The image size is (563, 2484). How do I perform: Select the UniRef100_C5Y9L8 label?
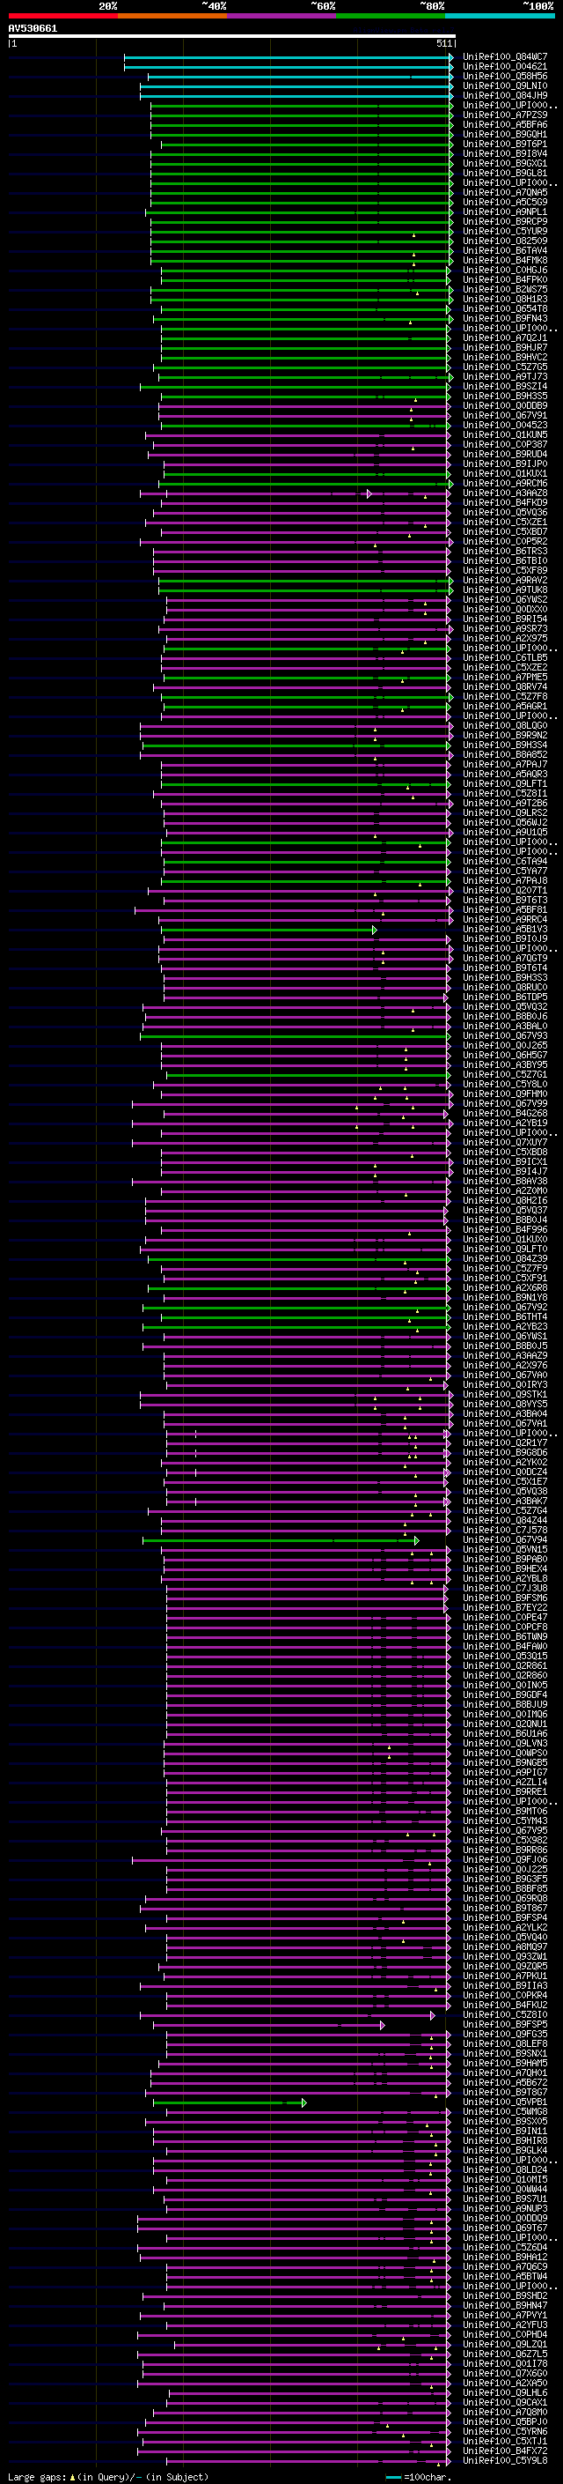[505, 2461]
